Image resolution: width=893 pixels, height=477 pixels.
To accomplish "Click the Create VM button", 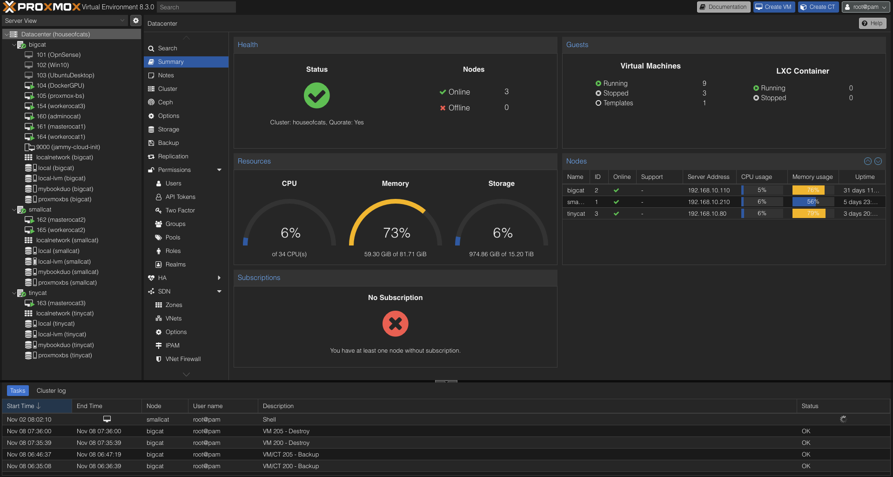I will [x=773, y=7].
